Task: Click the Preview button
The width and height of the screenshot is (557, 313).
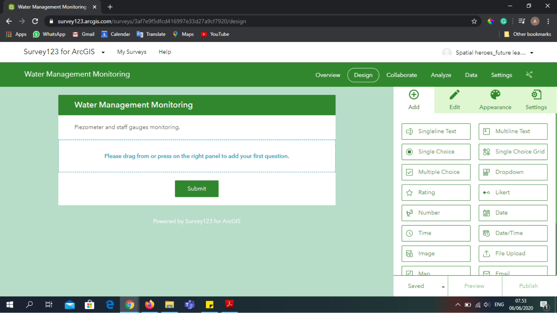Action: 474,286
